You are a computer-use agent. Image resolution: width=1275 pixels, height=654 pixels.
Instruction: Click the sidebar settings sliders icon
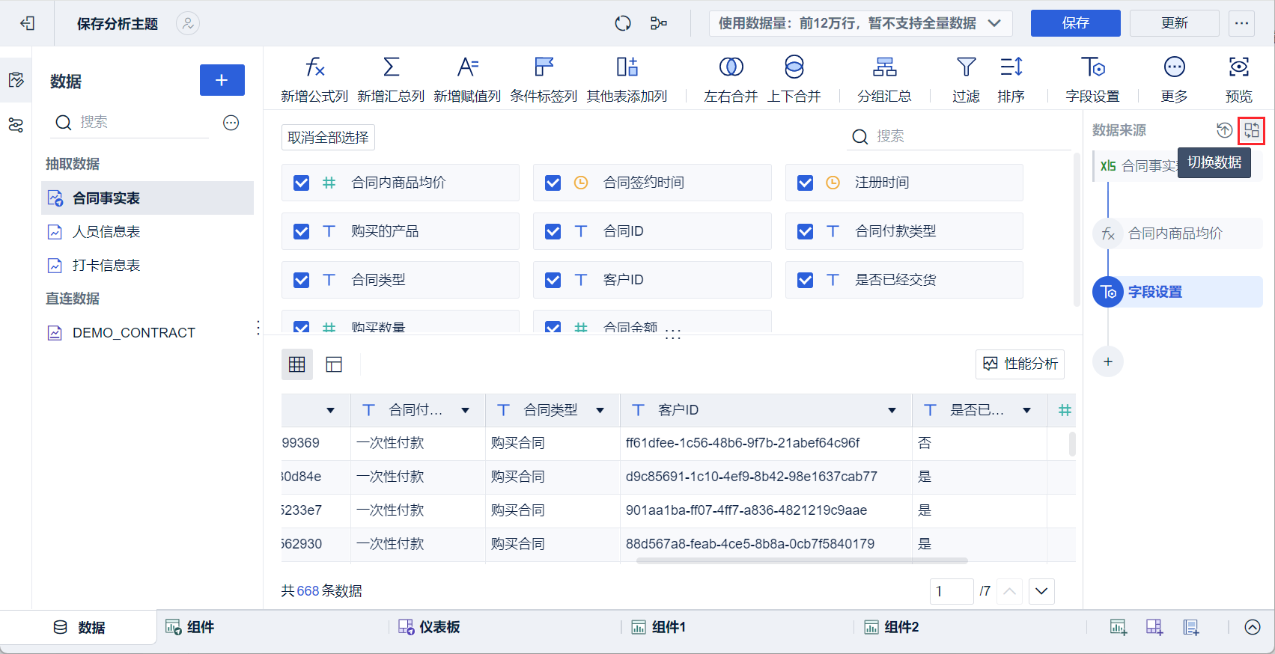[x=16, y=125]
